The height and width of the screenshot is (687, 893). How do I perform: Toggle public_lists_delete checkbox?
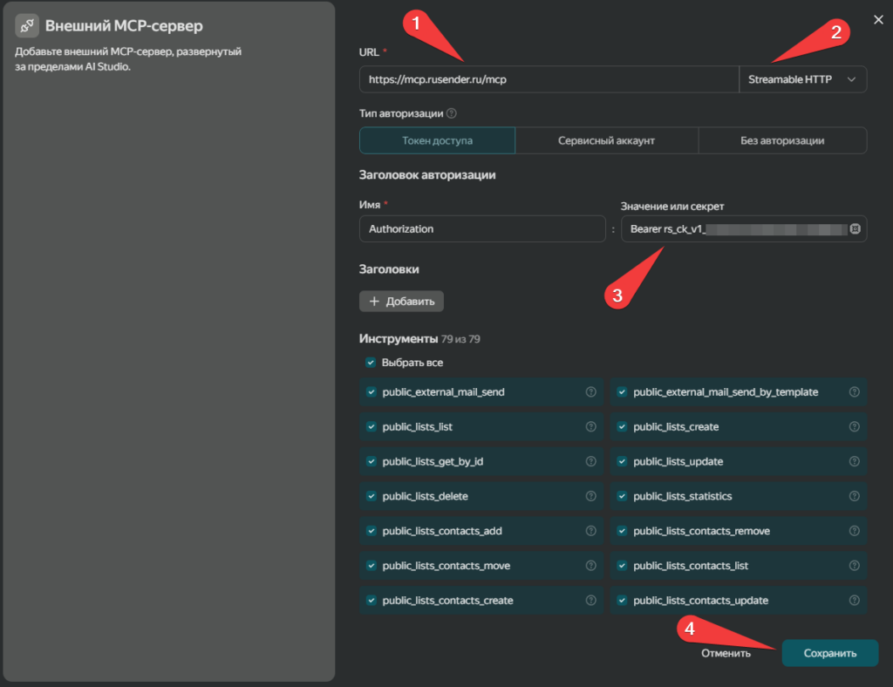(x=372, y=496)
